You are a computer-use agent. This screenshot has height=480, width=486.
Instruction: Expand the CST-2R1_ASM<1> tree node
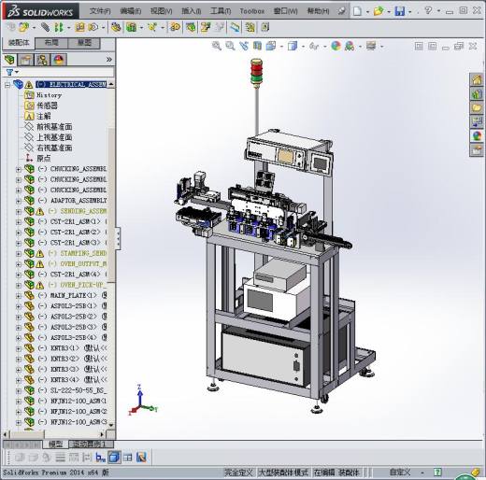tap(19, 222)
